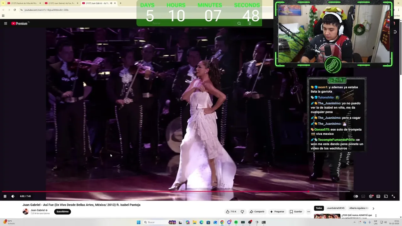The height and width of the screenshot is (226, 402).
Task: Click chat username Gonza575
Action: [322, 129]
